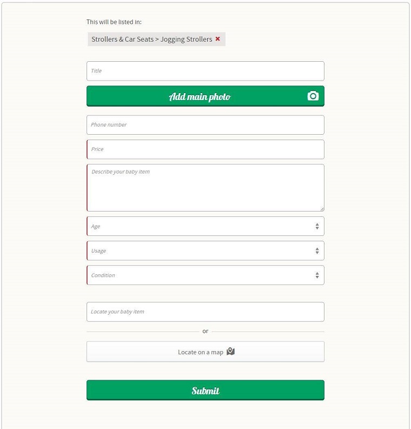Submit the listing form
The image size is (411, 429).
[x=205, y=390]
